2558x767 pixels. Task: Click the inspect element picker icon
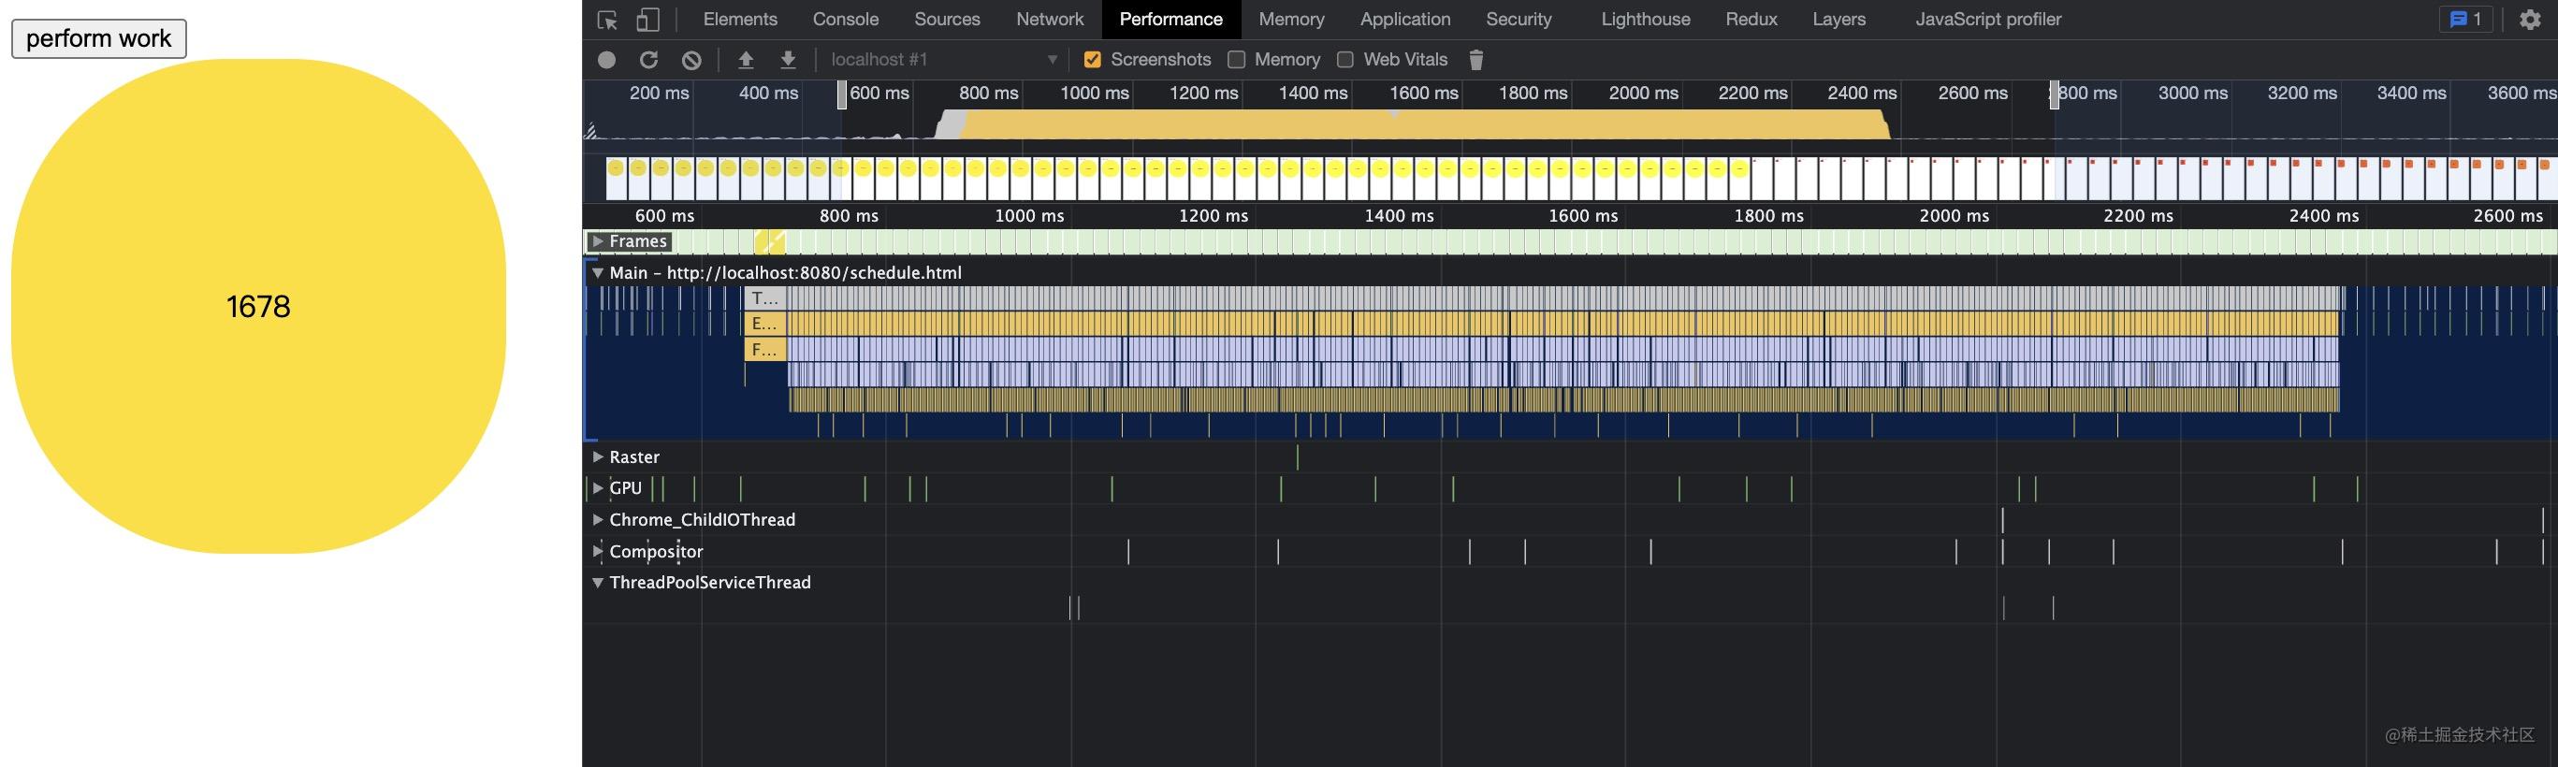(x=606, y=20)
